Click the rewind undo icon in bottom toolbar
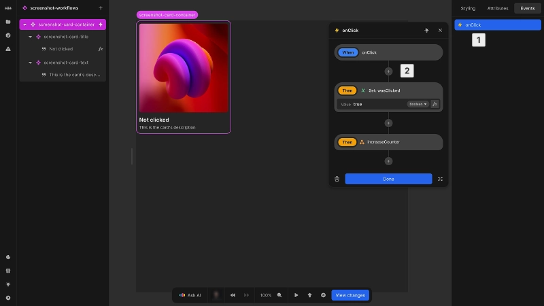This screenshot has width=544, height=306. click(233, 295)
